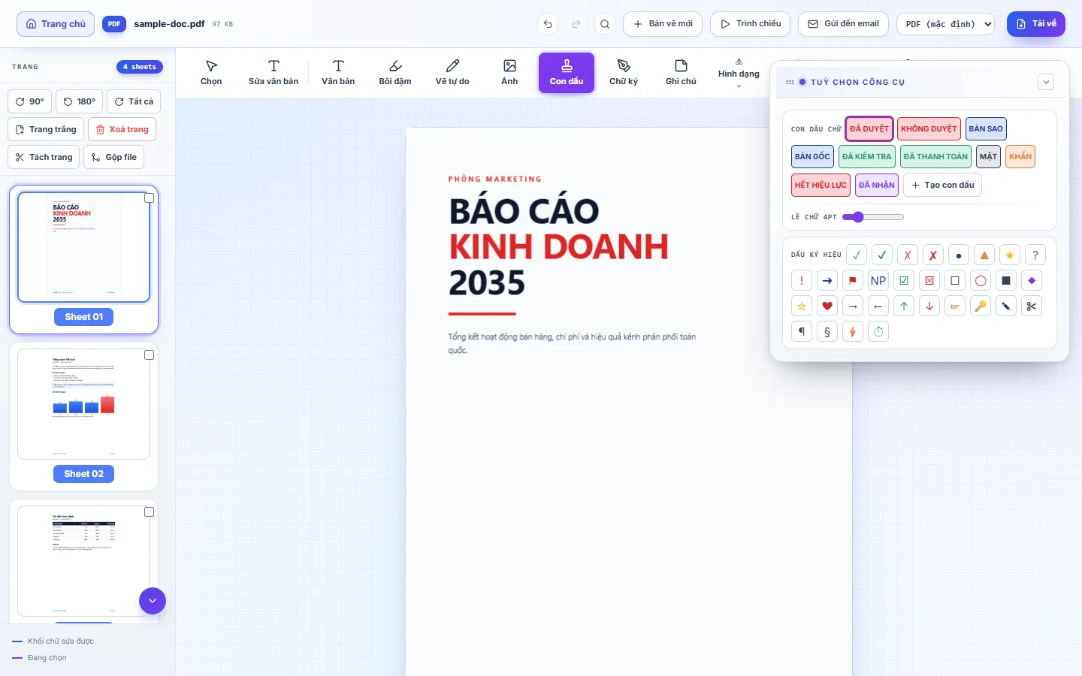Image resolution: width=1082 pixels, height=676 pixels.
Task: Expand the Hình dạng shapes menu
Action: click(739, 74)
